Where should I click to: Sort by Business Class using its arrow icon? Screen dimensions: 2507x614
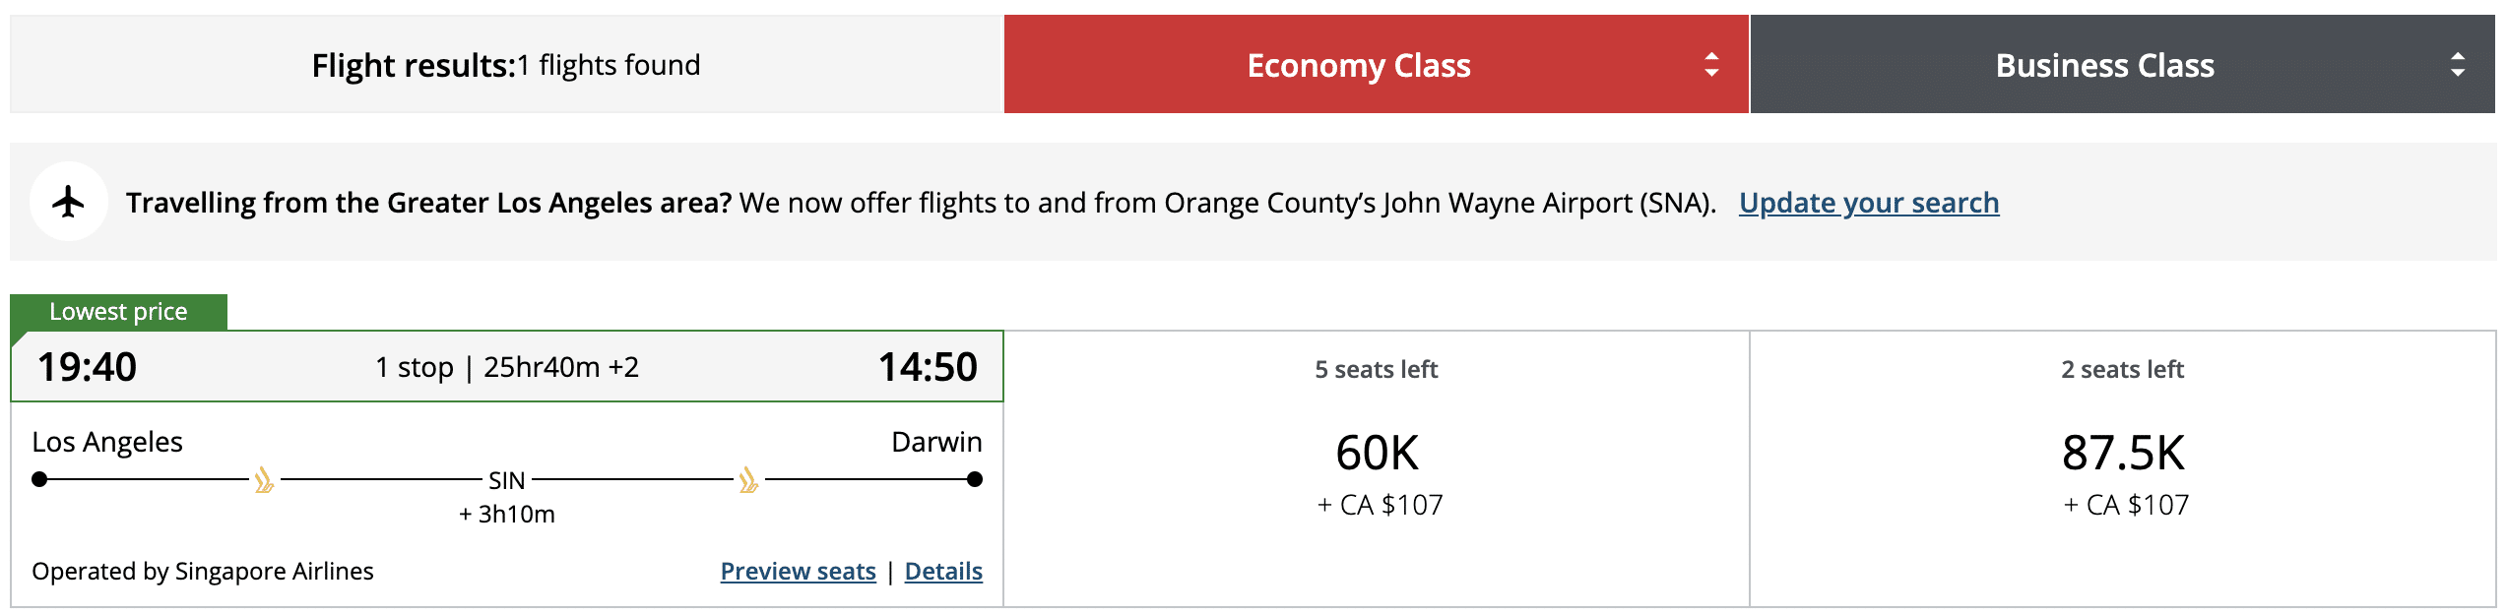pos(2458,65)
